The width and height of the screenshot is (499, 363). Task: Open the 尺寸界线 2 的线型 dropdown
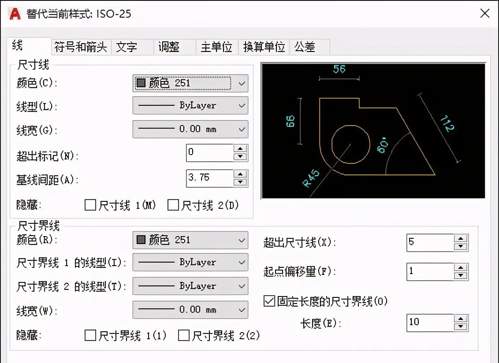[242, 286]
